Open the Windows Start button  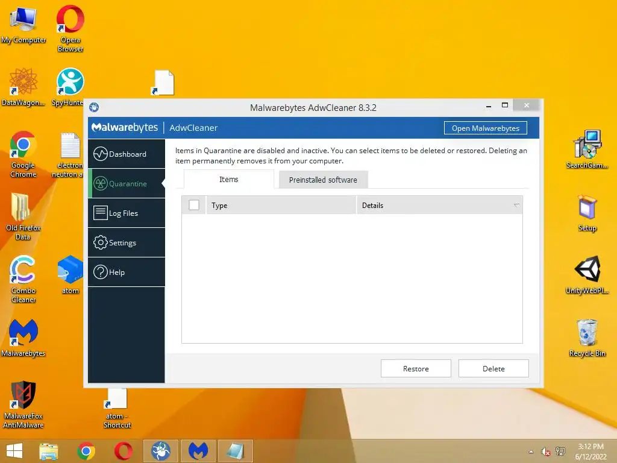click(x=14, y=451)
